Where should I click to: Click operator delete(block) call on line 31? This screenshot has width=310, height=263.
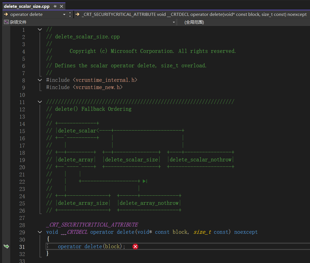pyautogui.click(x=91, y=247)
